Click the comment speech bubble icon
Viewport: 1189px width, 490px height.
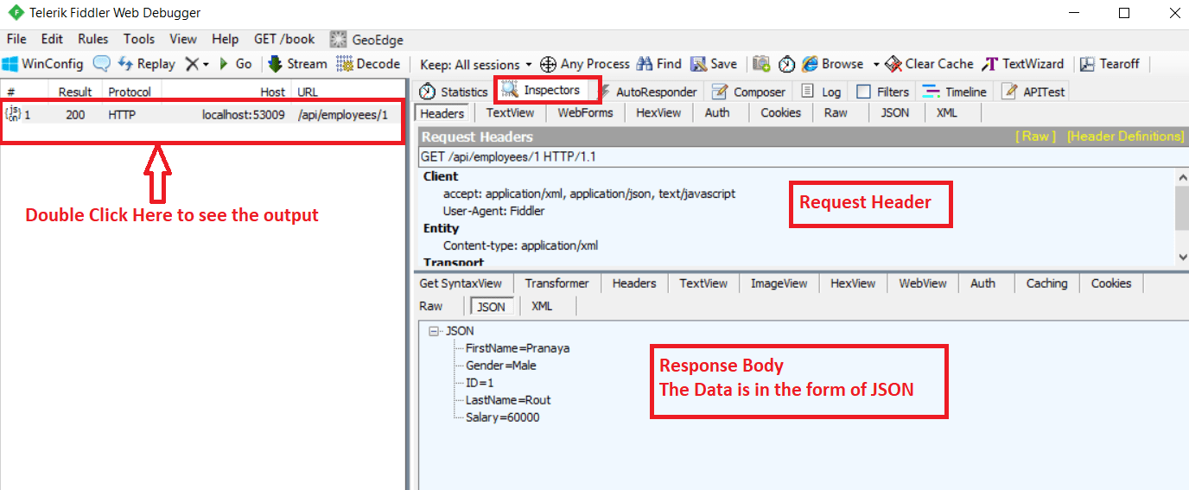tap(102, 64)
